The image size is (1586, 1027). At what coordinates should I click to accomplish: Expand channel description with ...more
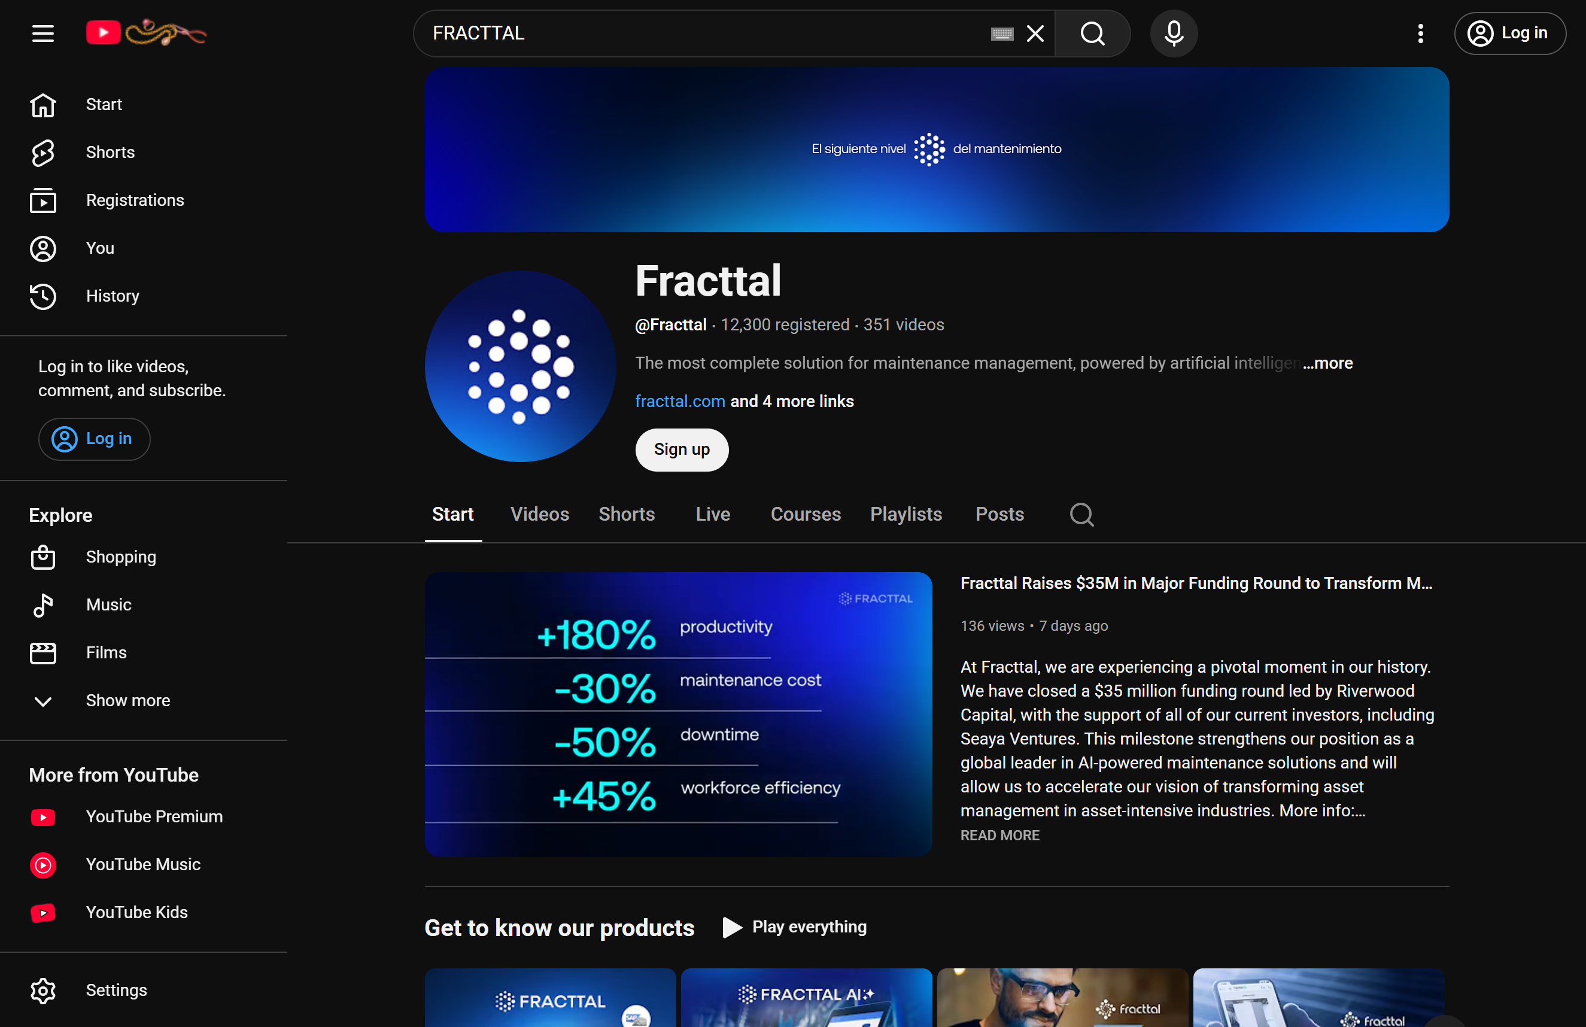pyautogui.click(x=1327, y=363)
